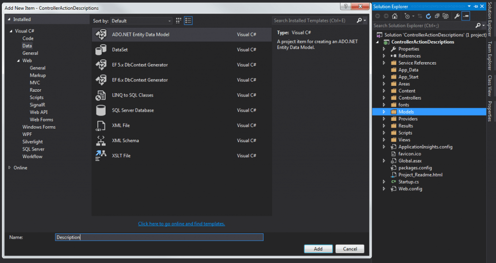The width and height of the screenshot is (496, 263).
Task: Click the dialog Help question mark button
Action: (345, 6)
